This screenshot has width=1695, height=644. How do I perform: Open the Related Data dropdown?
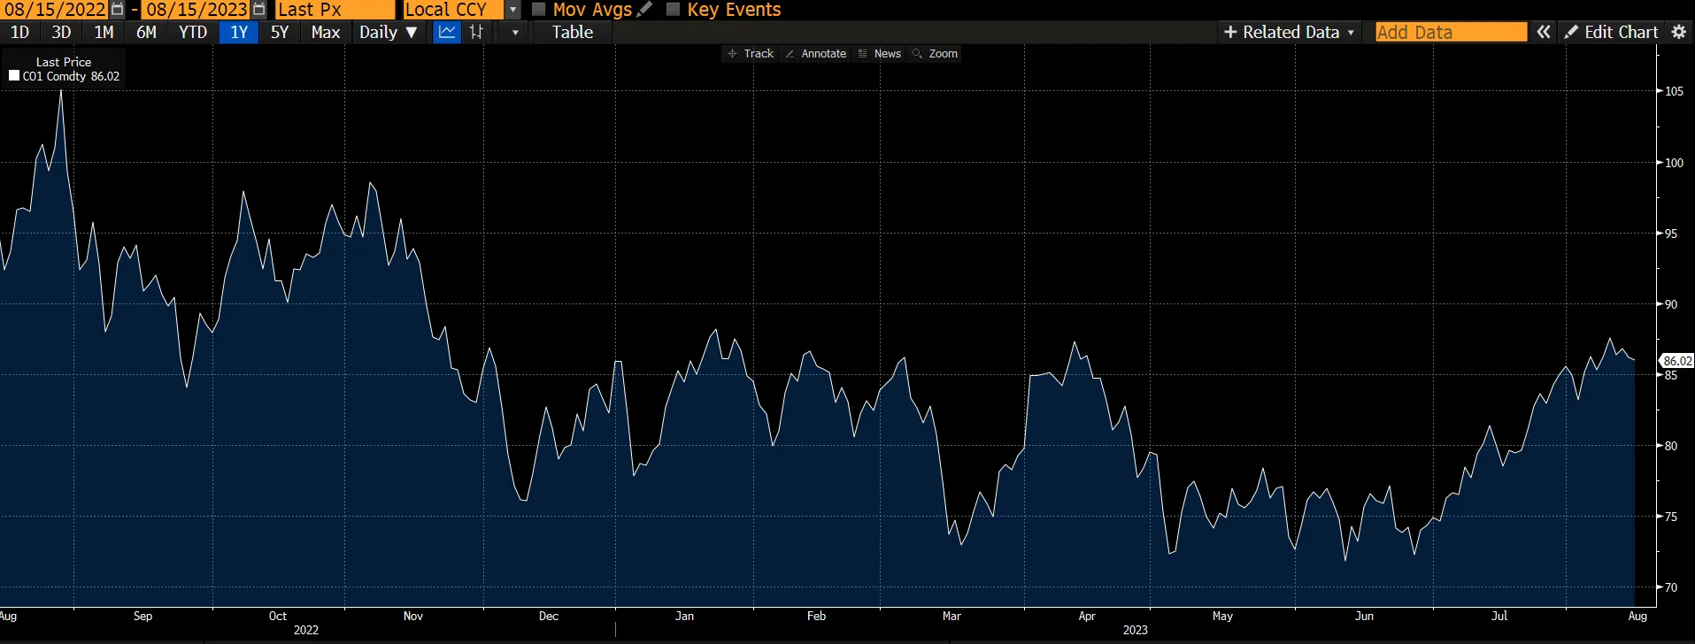pyautogui.click(x=1289, y=32)
